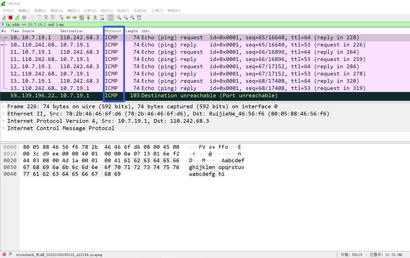Screen dimensions: 410x258
Task: Click the capture status red dot icon
Action: coord(4,254)
